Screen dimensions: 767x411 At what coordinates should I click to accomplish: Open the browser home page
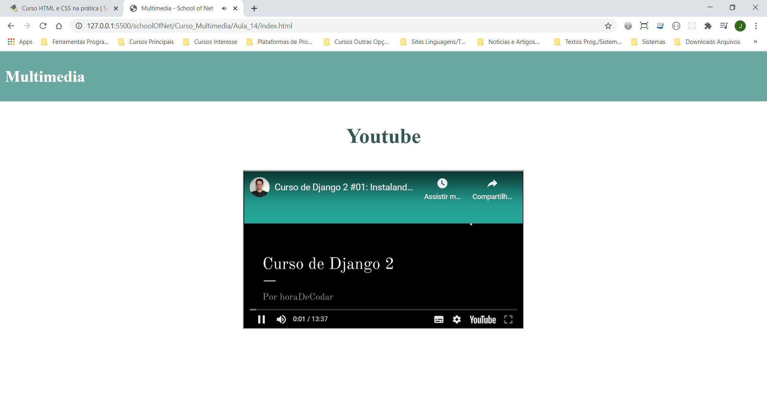pyautogui.click(x=59, y=26)
